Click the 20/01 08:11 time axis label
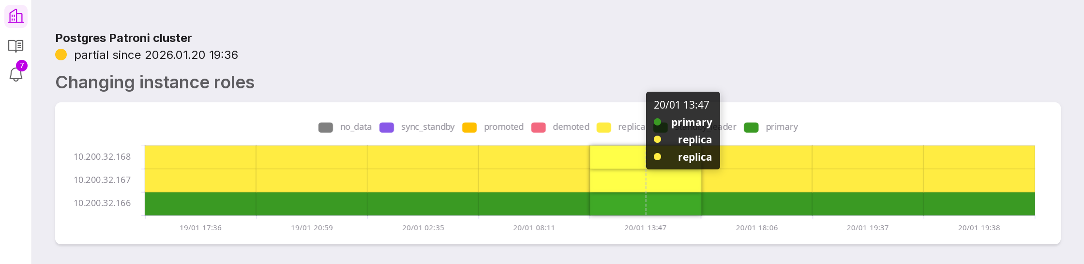This screenshot has height=264, width=1084. pyautogui.click(x=534, y=228)
